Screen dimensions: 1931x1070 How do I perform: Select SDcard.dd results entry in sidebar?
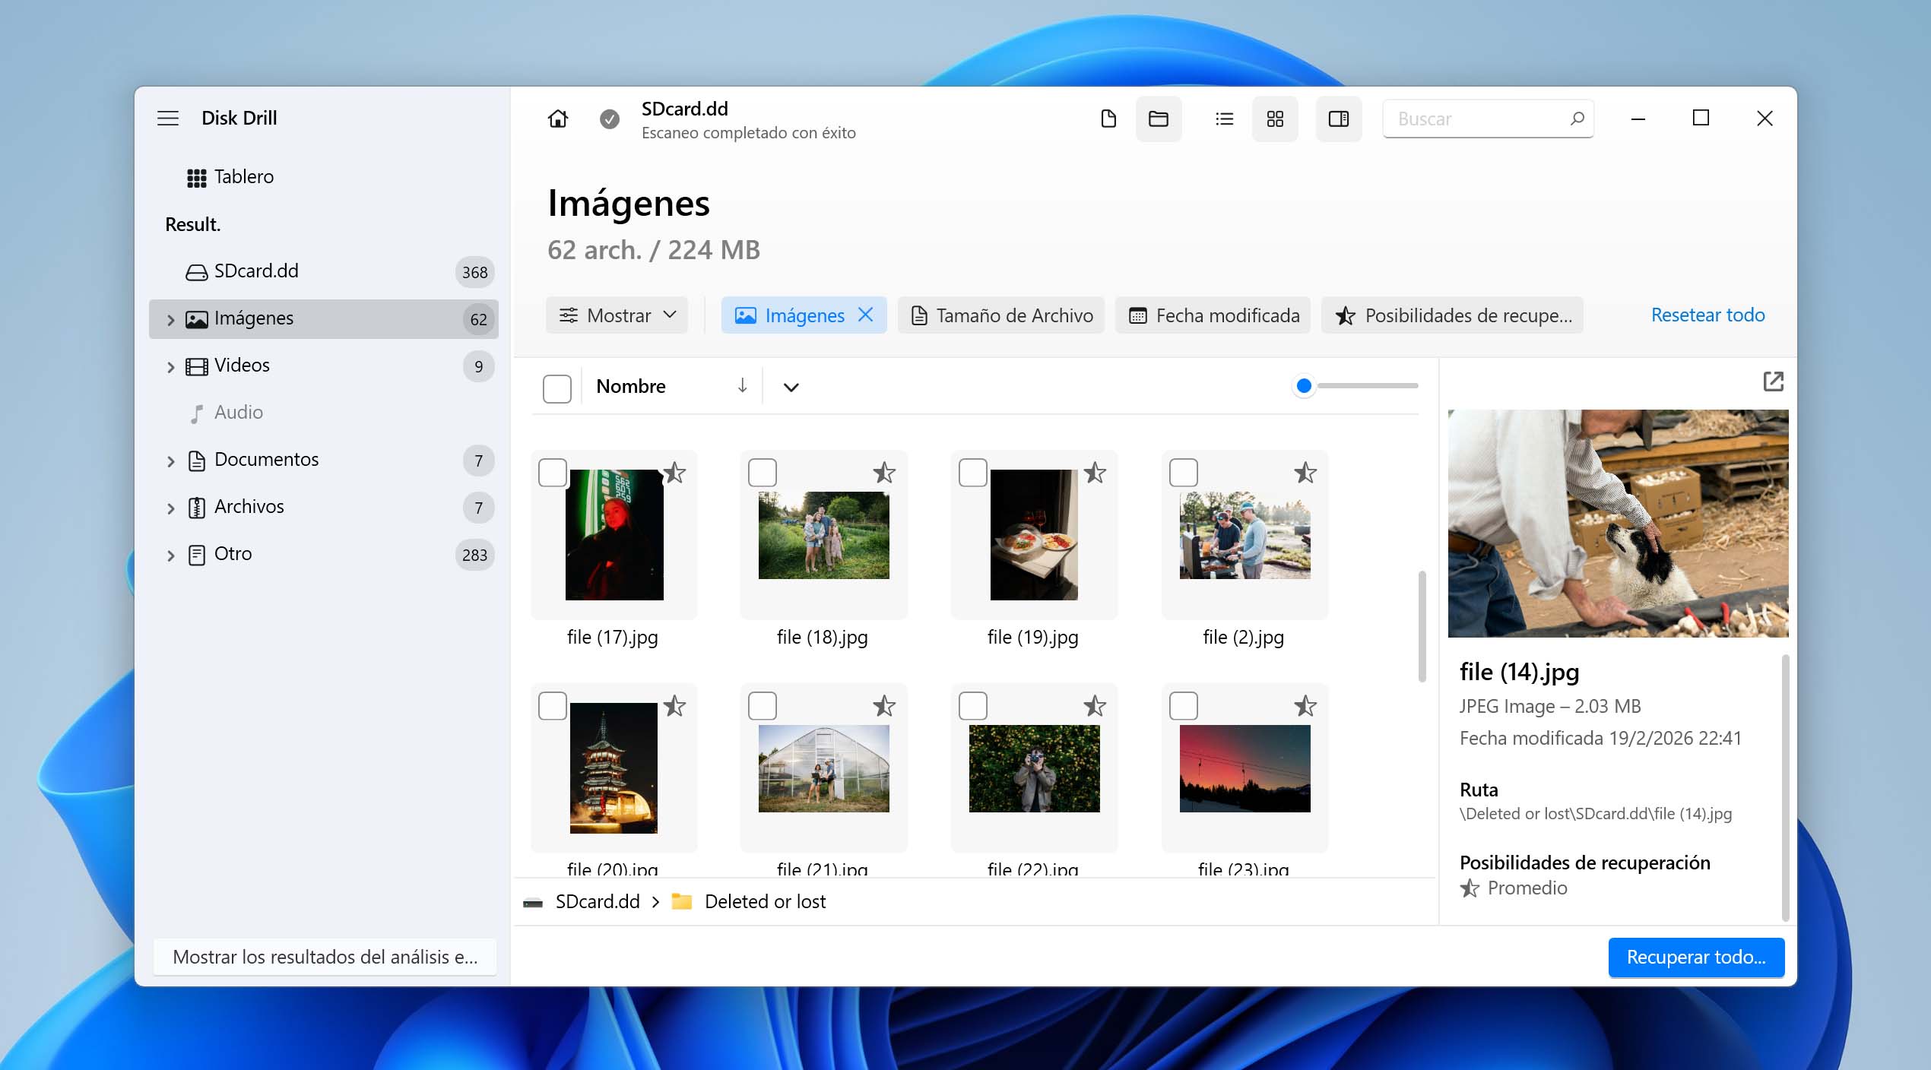324,271
